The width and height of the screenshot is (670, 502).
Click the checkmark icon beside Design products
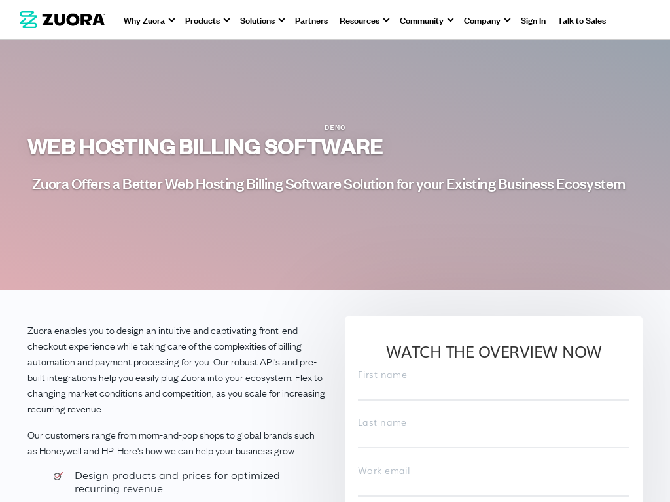tap(58, 476)
